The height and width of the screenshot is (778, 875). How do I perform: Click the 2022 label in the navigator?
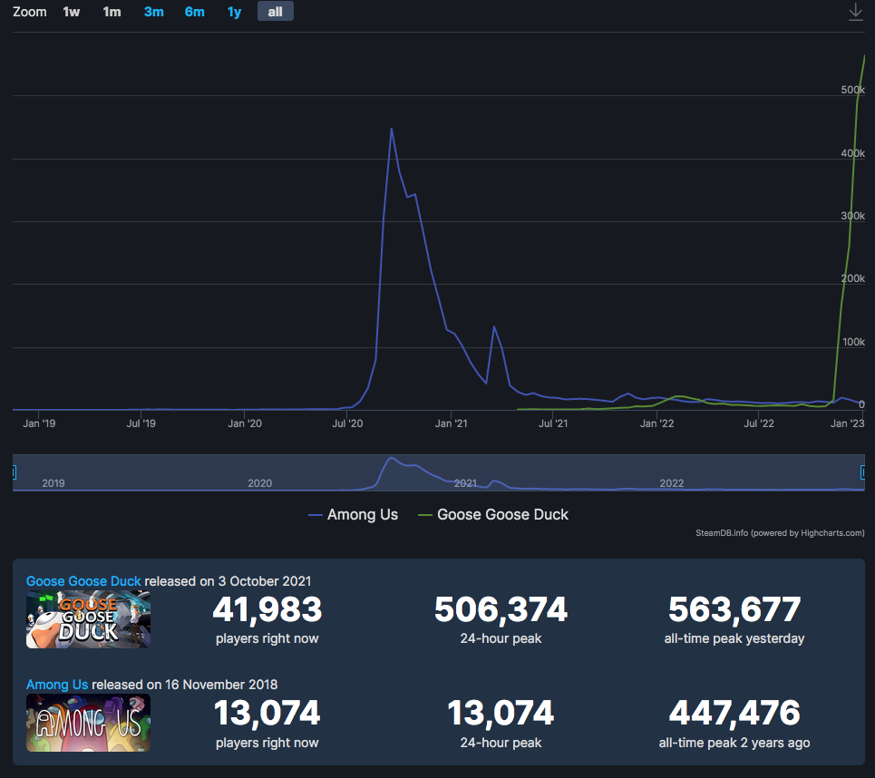tap(672, 483)
